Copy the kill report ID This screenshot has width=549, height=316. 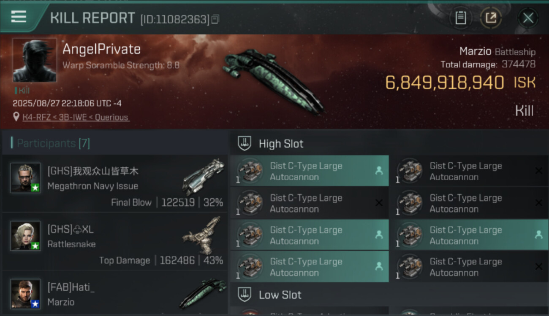[x=215, y=19]
